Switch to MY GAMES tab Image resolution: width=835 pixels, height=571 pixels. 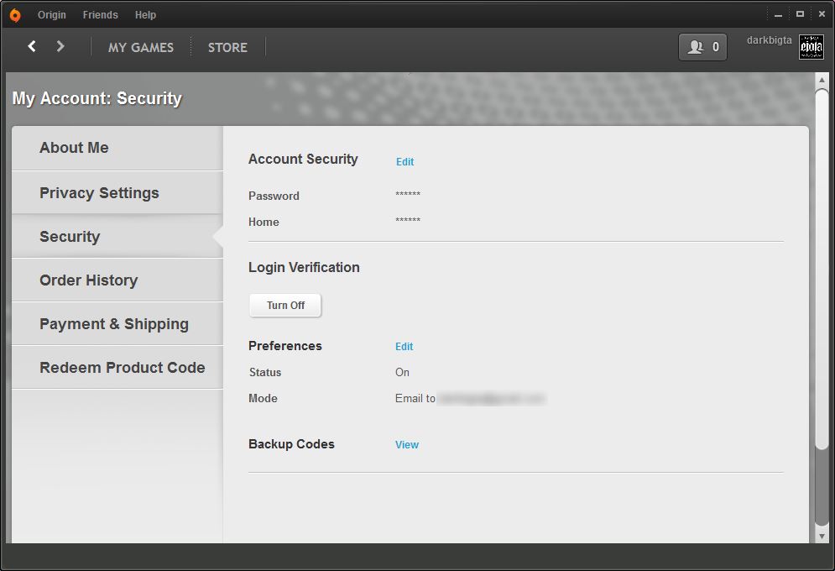141,47
